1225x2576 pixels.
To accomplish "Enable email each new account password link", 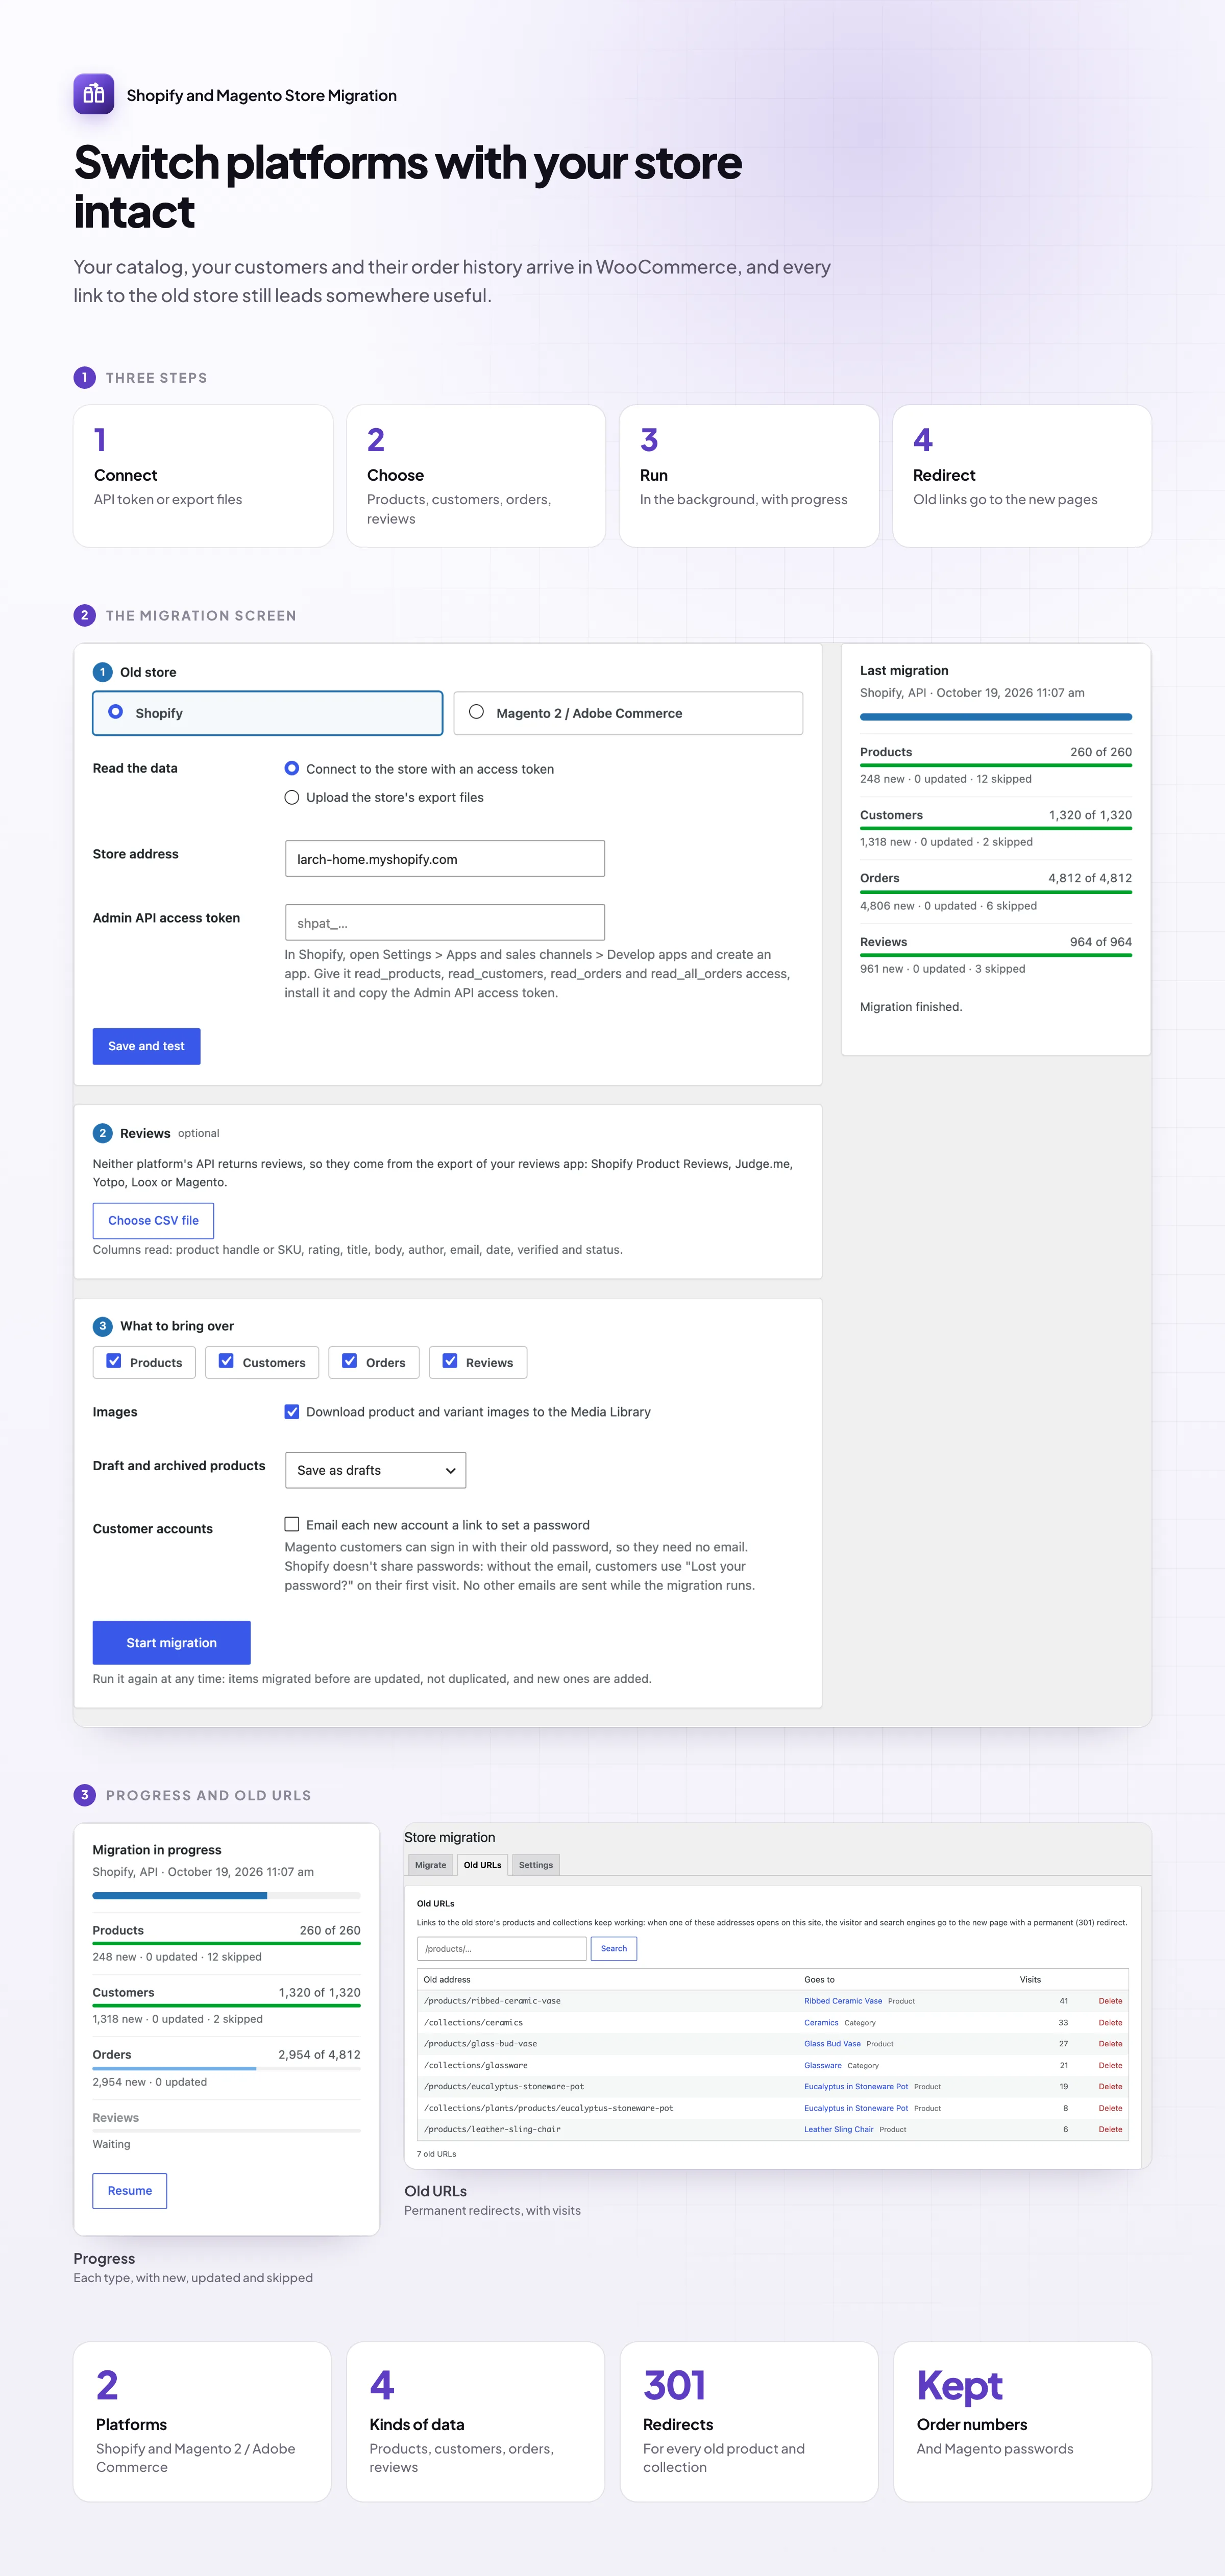I will [291, 1524].
